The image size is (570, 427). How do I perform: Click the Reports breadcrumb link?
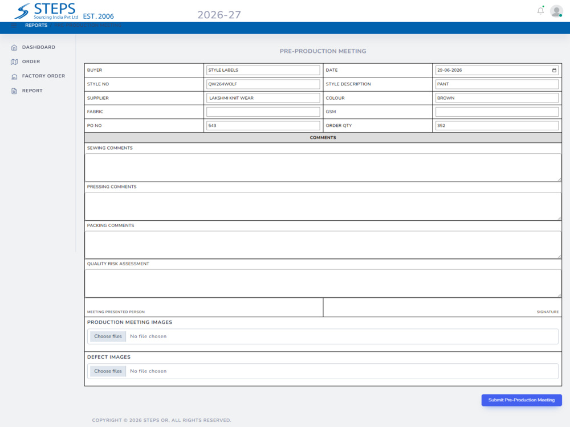(x=36, y=25)
